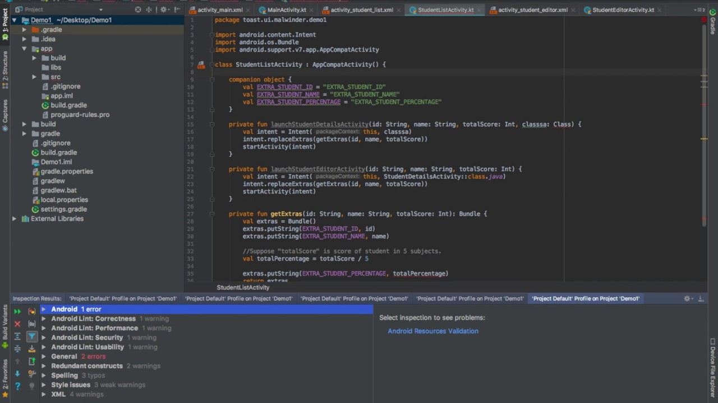The width and height of the screenshot is (718, 403).
Task: Hide the Project tool window
Action: click(177, 10)
